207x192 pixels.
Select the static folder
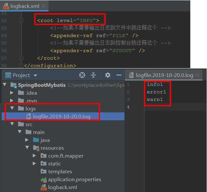54,164
